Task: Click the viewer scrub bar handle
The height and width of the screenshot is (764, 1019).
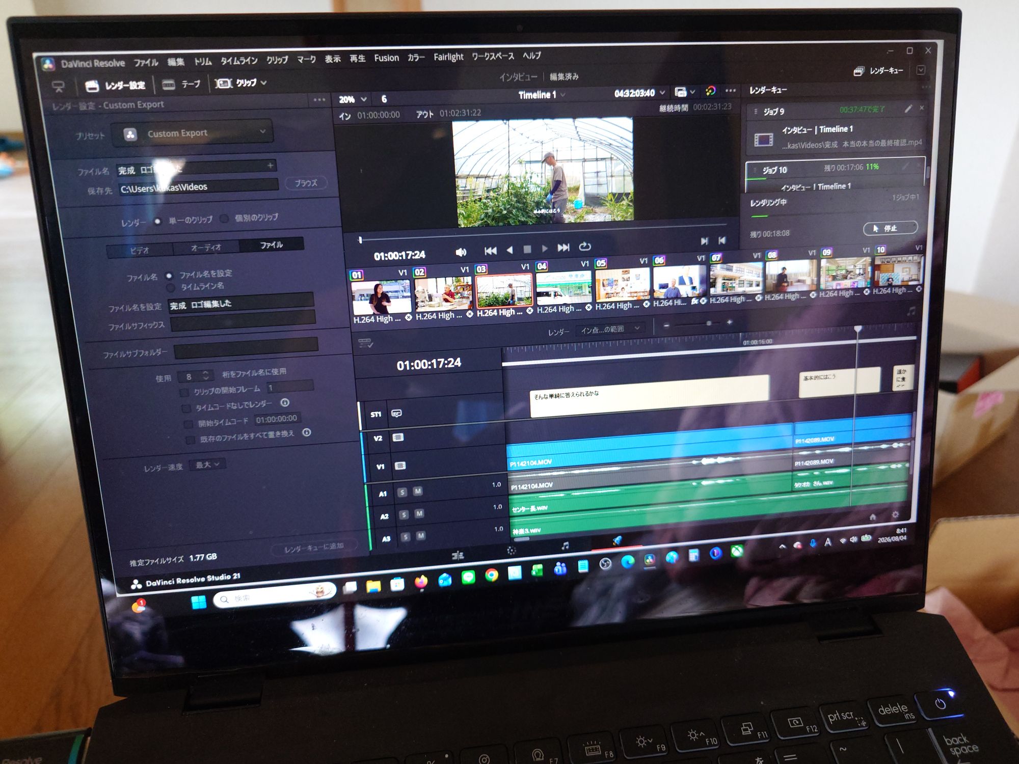Action: 360,239
